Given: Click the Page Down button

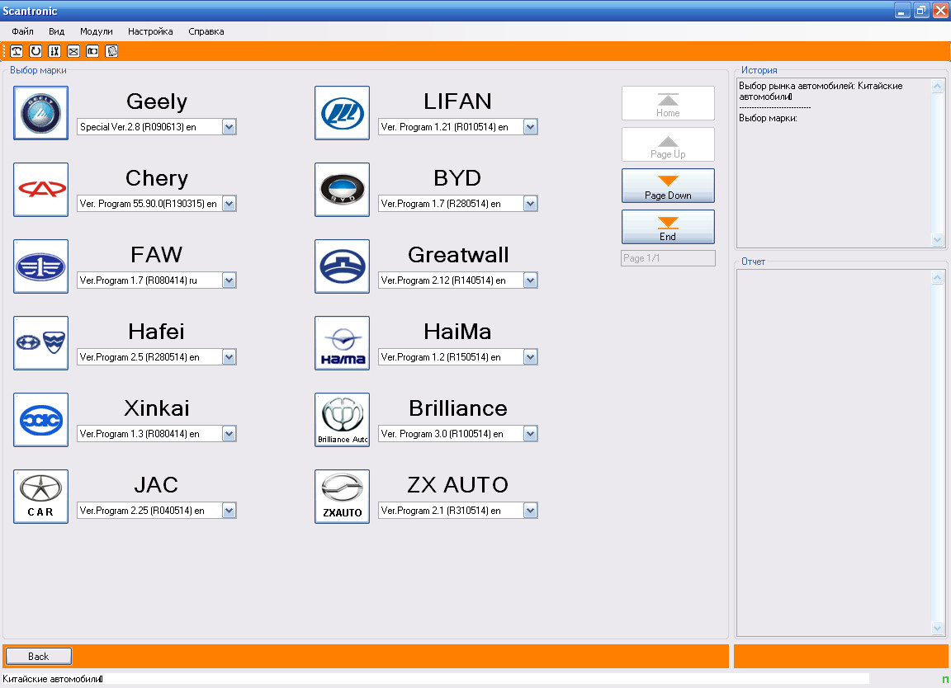Looking at the screenshot, I should (668, 186).
